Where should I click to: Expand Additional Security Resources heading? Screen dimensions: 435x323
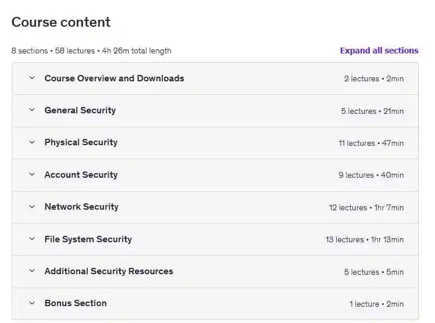pos(109,271)
